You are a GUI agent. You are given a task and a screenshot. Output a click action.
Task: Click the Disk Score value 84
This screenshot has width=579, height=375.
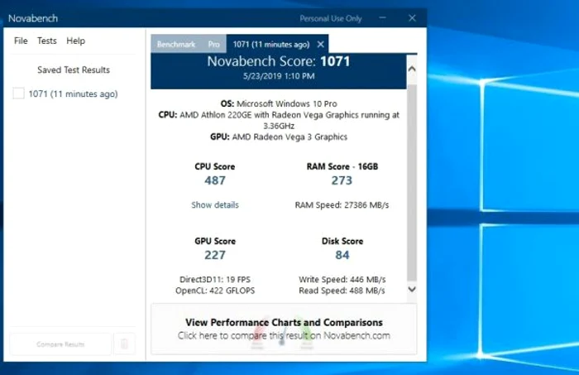[342, 255]
